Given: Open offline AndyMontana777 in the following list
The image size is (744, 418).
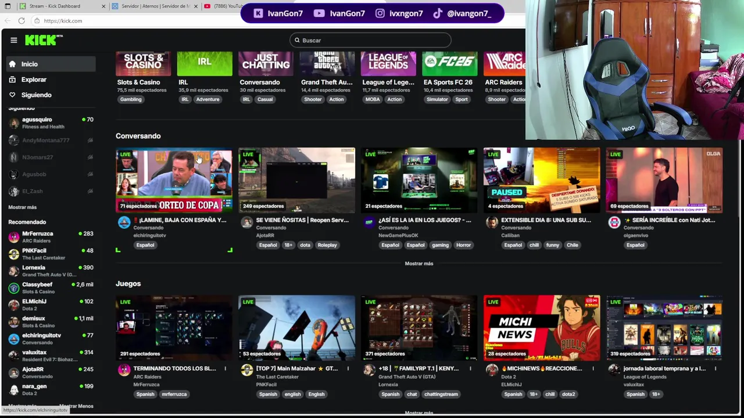Looking at the screenshot, I should [x=51, y=140].
